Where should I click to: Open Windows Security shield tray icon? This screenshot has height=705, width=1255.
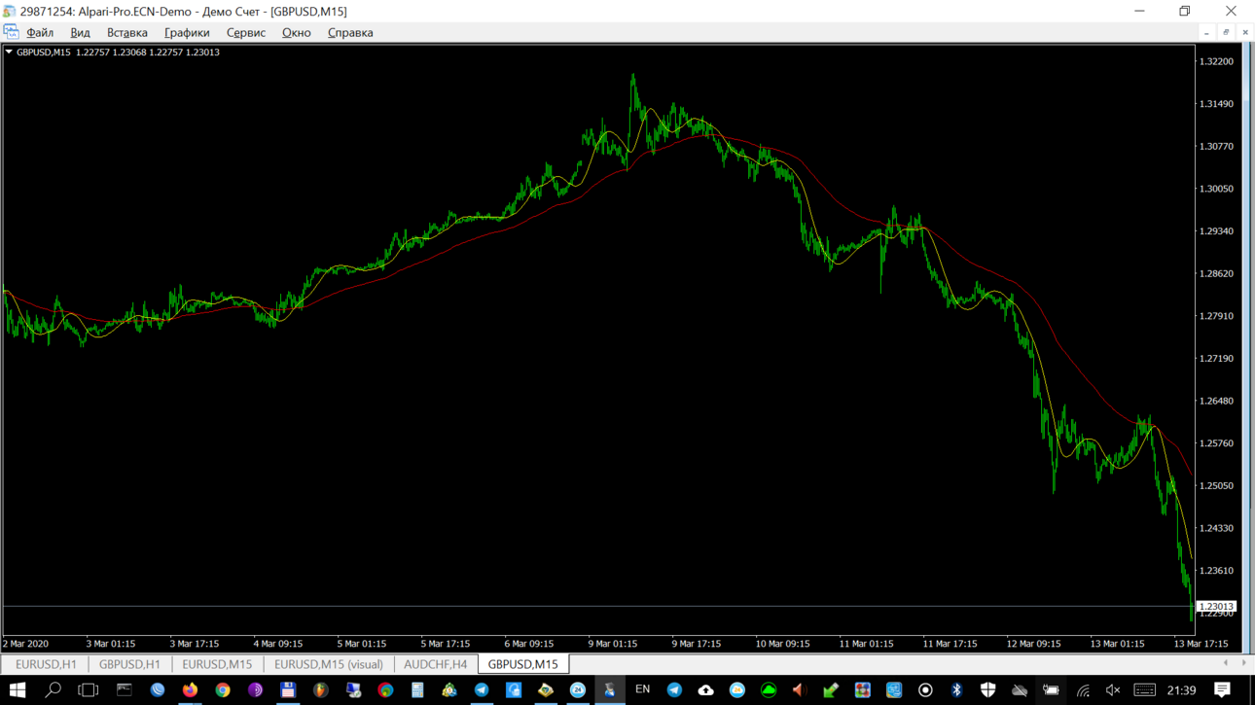[x=988, y=690]
